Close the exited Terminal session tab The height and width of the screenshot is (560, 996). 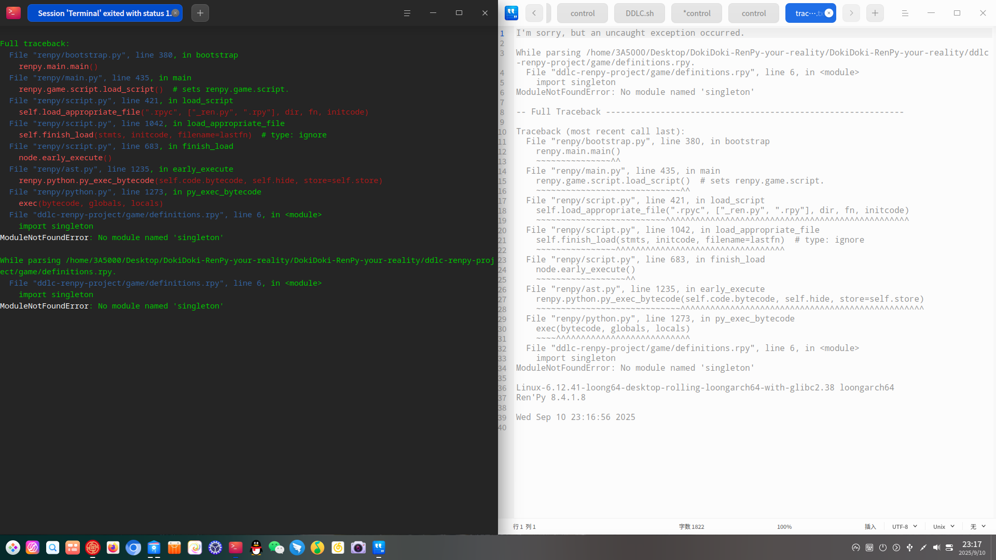coord(176,13)
